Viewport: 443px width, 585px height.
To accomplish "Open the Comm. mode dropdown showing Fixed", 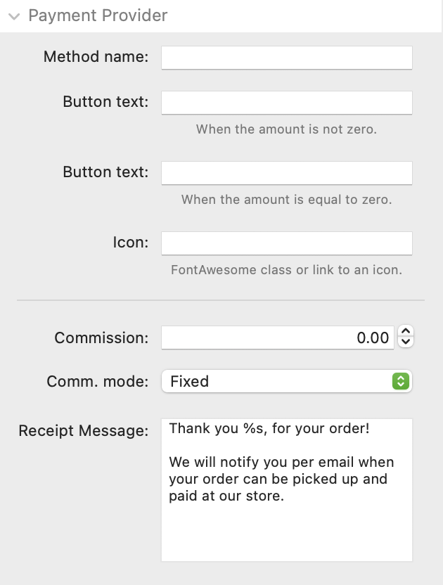I will point(278,382).
